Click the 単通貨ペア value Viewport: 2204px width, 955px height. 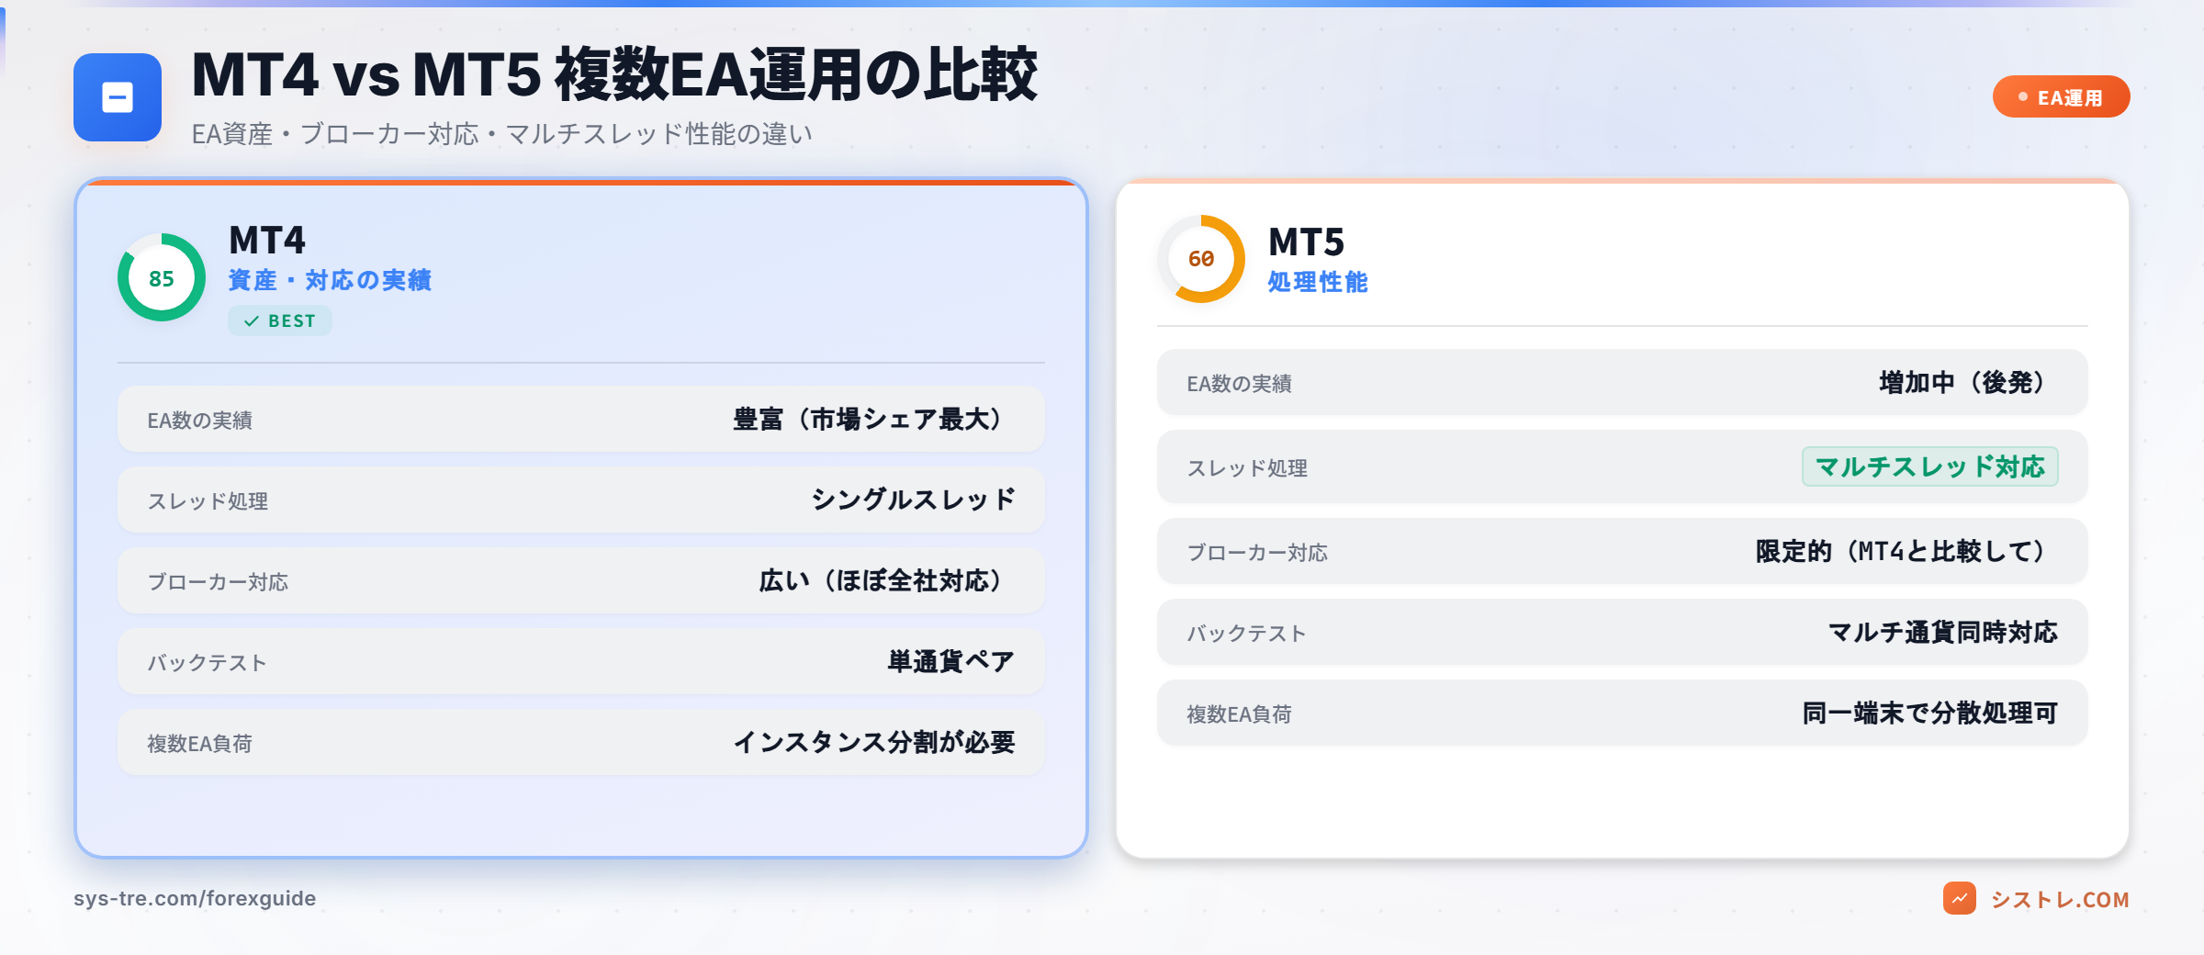[950, 661]
